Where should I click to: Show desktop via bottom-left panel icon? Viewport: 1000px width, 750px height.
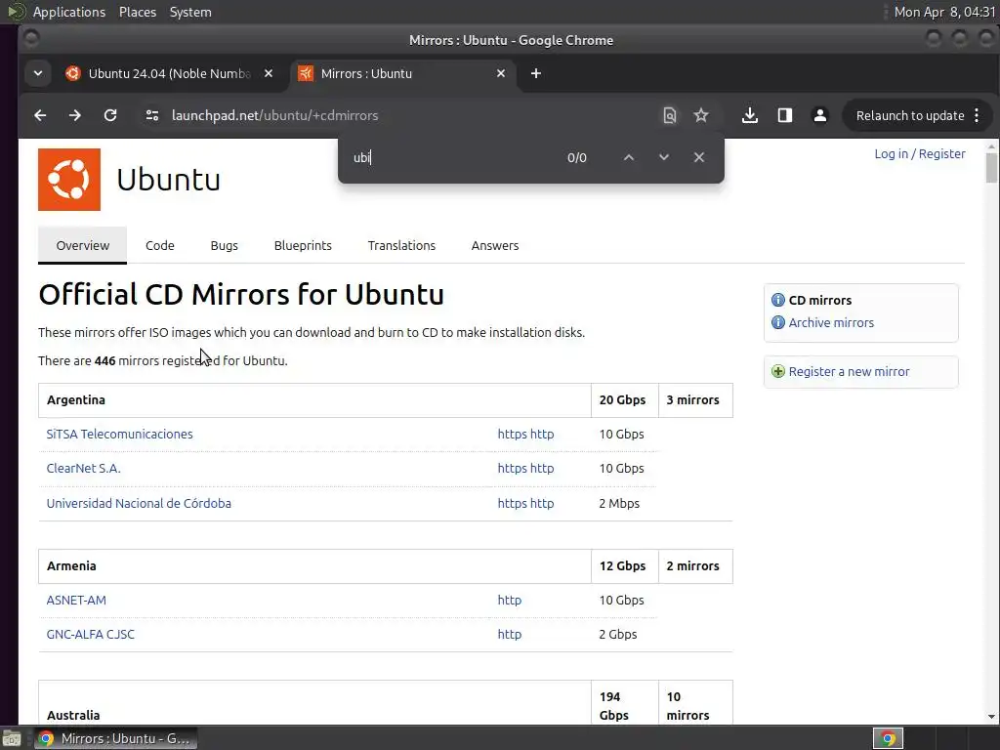11,738
